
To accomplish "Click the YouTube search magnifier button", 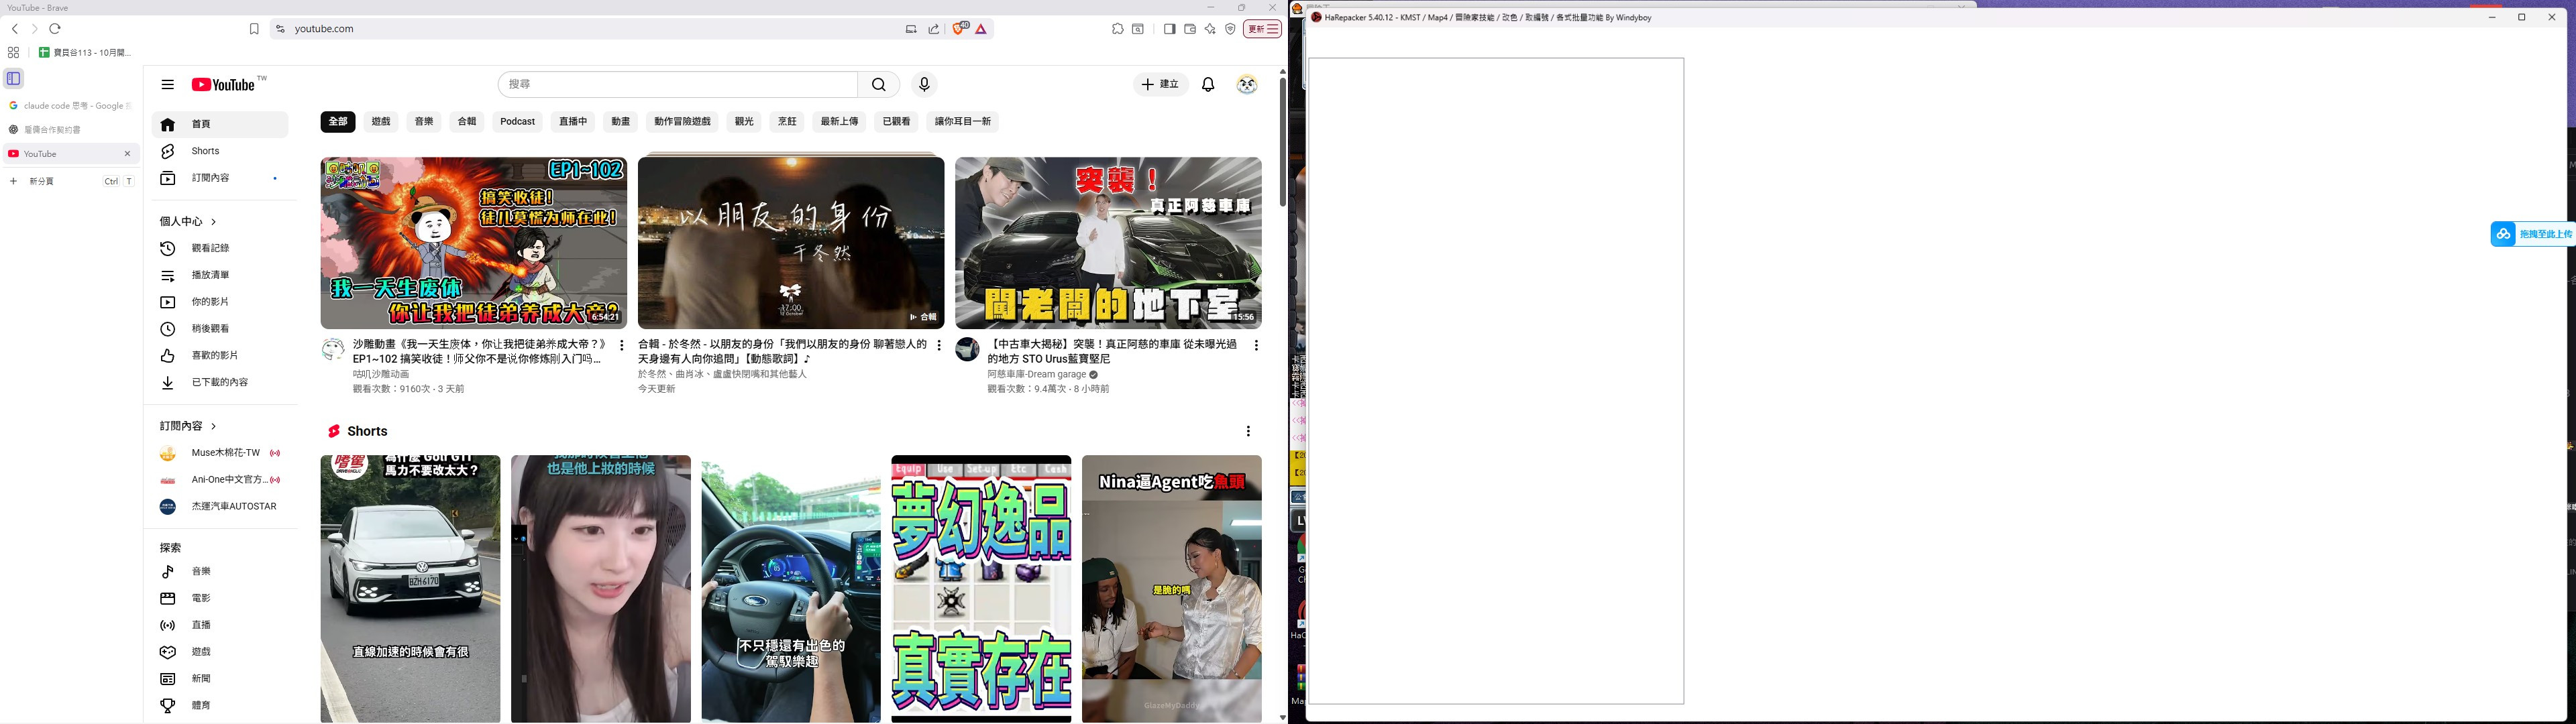I will [878, 85].
